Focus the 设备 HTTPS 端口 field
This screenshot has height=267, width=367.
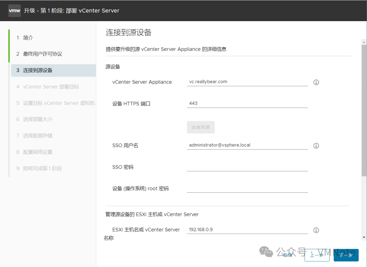click(x=247, y=104)
